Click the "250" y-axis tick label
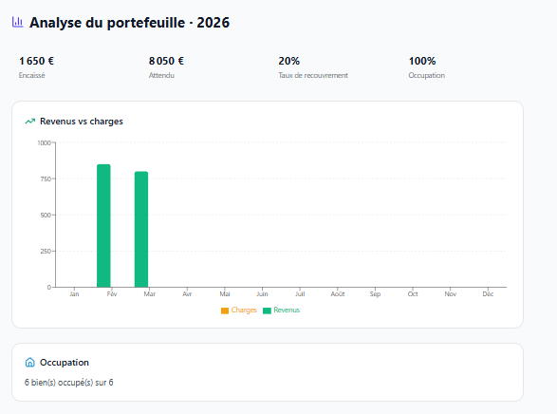Image resolution: width=557 pixels, height=414 pixels. point(46,252)
